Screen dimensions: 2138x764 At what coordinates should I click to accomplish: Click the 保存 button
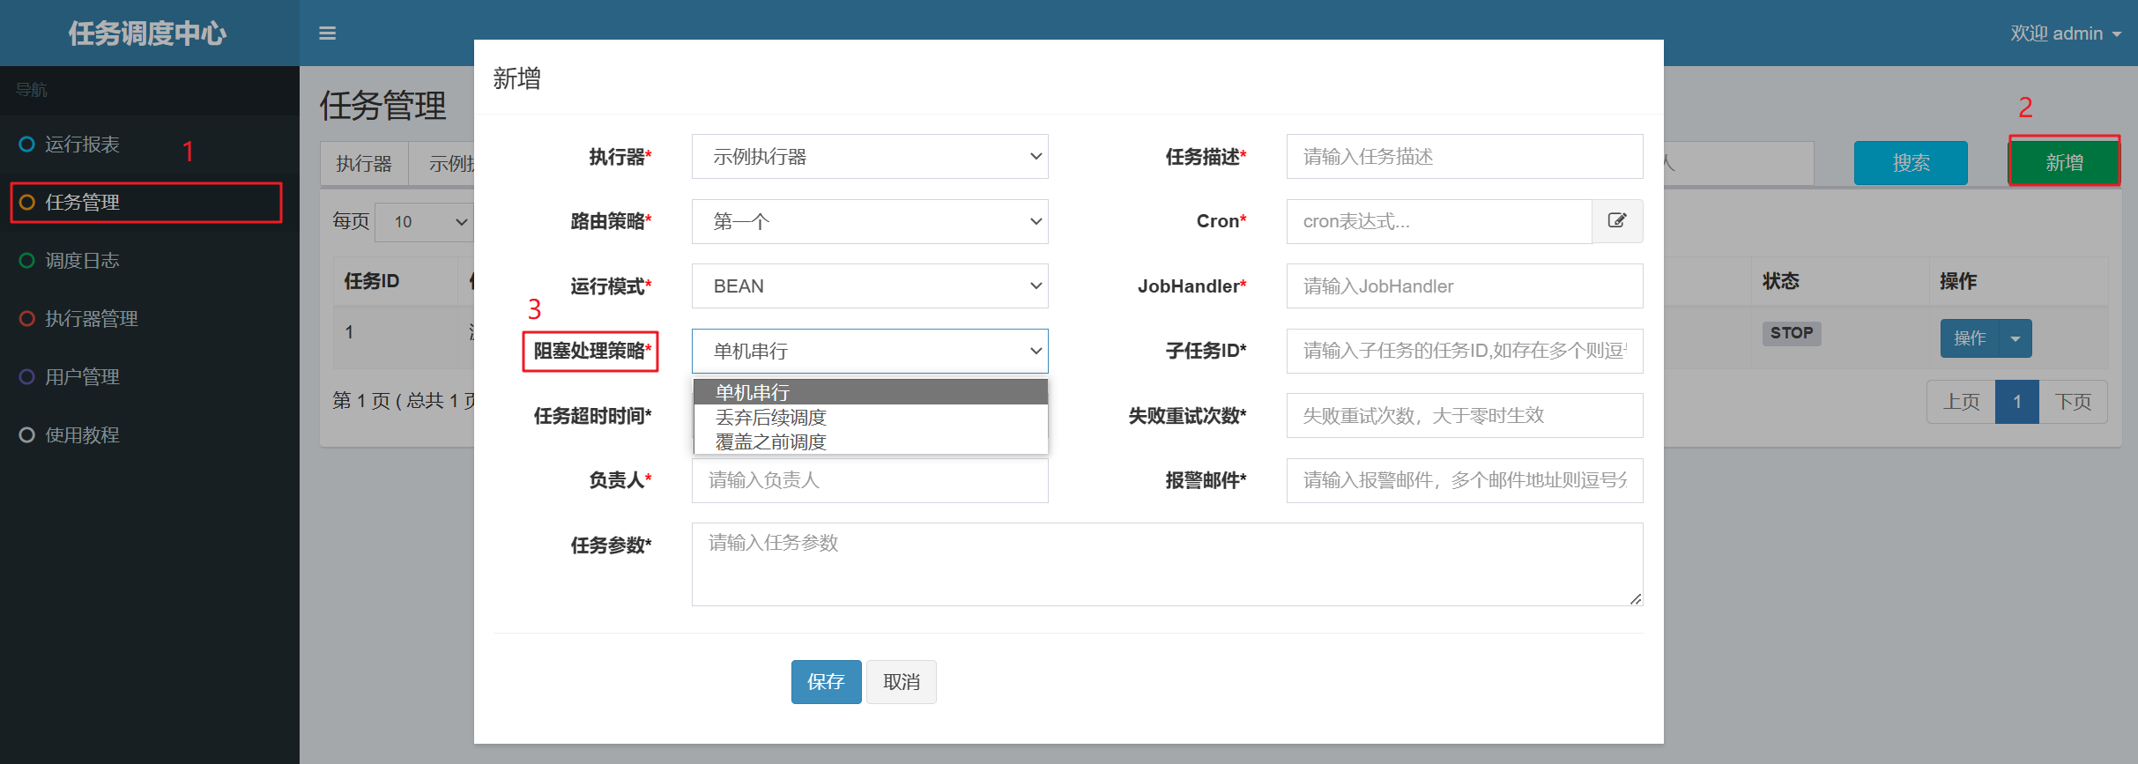click(x=826, y=682)
